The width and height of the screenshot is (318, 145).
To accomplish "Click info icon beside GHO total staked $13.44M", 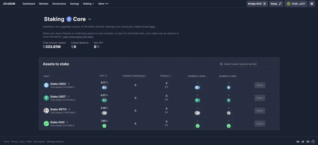I will [x=74, y=125].
